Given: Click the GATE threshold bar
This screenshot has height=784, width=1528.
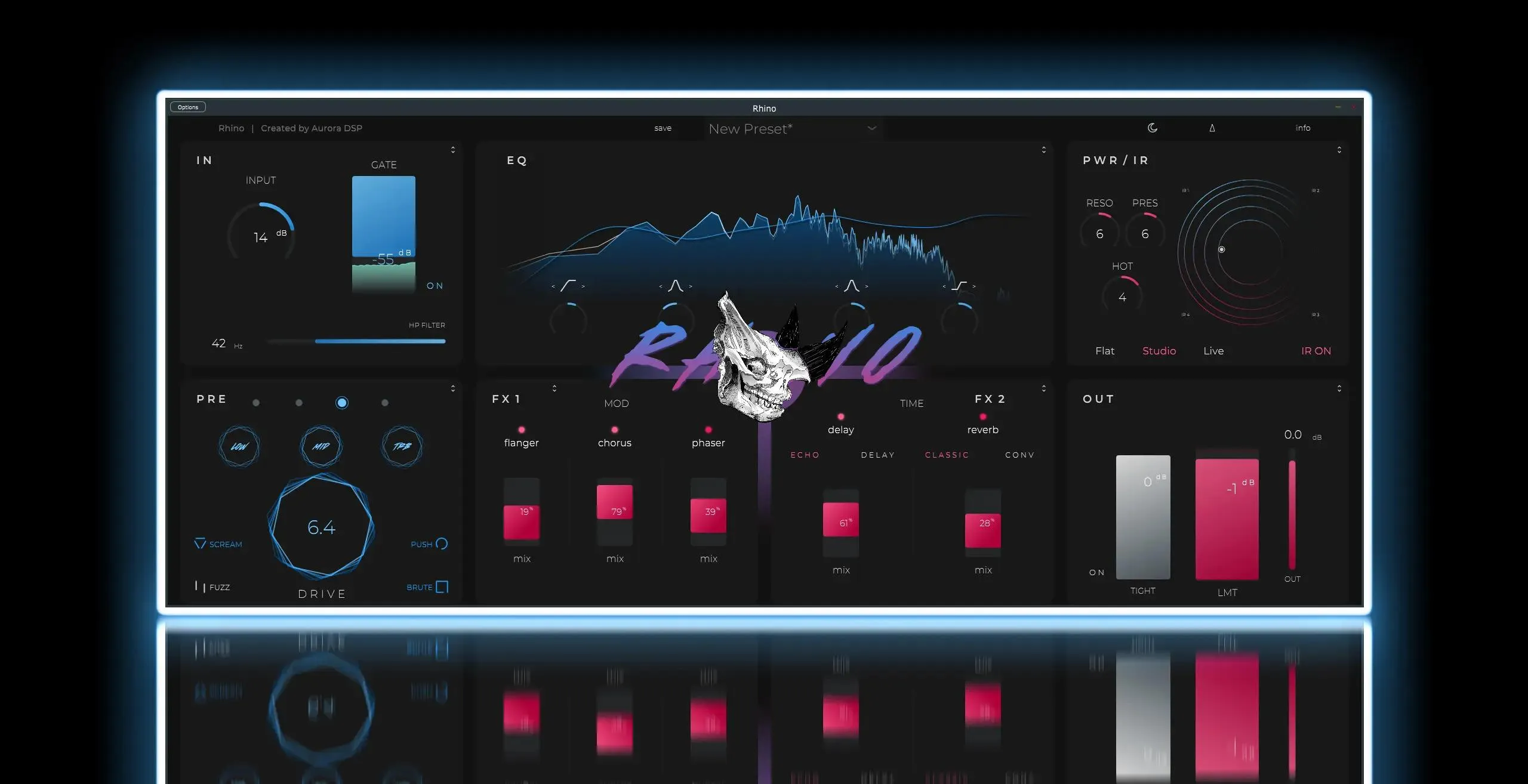Looking at the screenshot, I should click(383, 233).
